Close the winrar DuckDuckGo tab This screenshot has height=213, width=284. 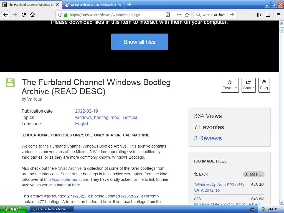click(x=120, y=5)
